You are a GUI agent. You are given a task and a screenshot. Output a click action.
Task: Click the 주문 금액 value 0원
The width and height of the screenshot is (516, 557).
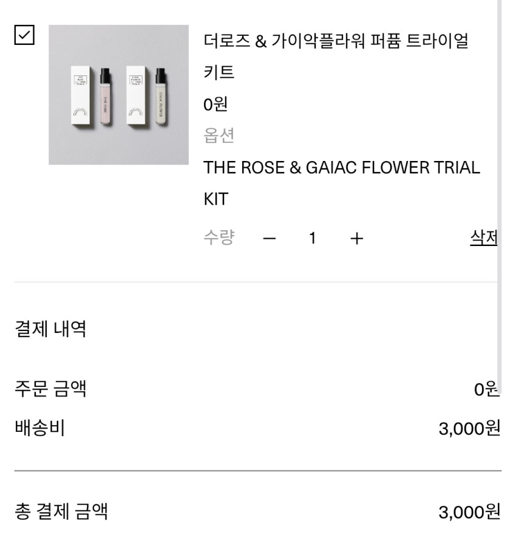pos(486,389)
